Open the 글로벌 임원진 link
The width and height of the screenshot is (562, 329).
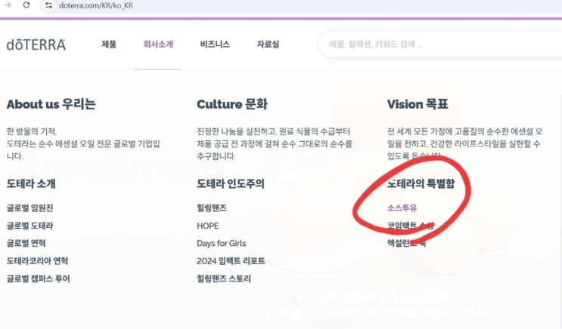pos(30,208)
